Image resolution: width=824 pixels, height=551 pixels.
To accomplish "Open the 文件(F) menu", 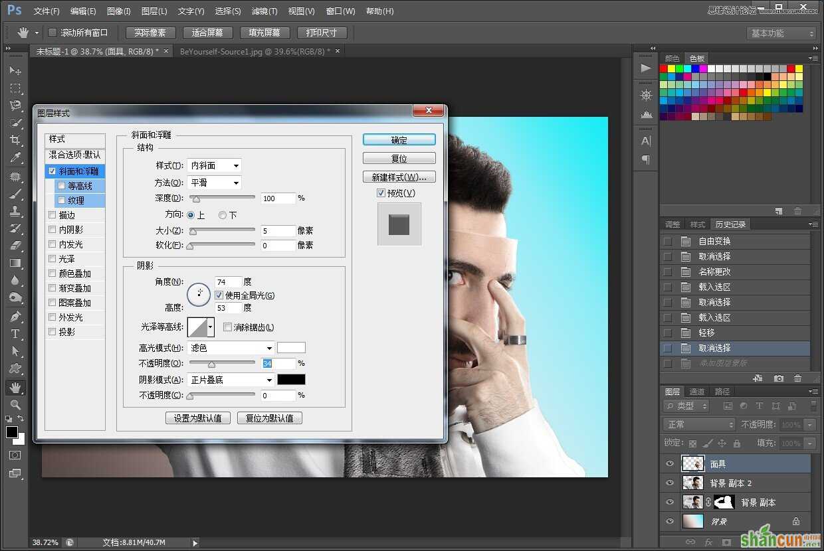I will (x=47, y=11).
